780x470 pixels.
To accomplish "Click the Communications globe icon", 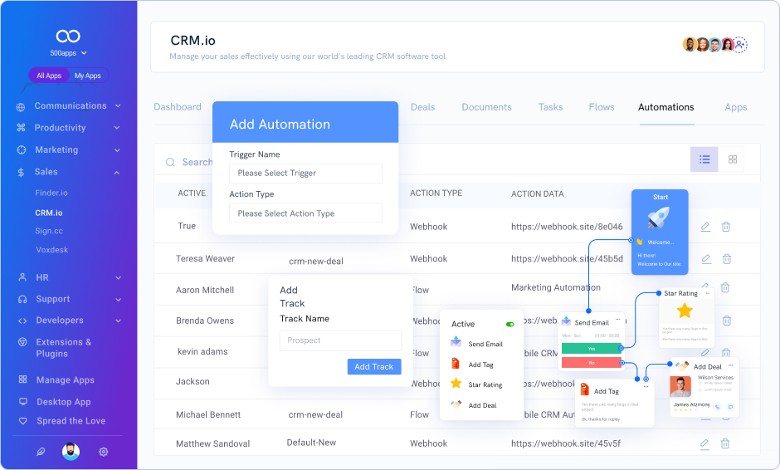I will 21,106.
